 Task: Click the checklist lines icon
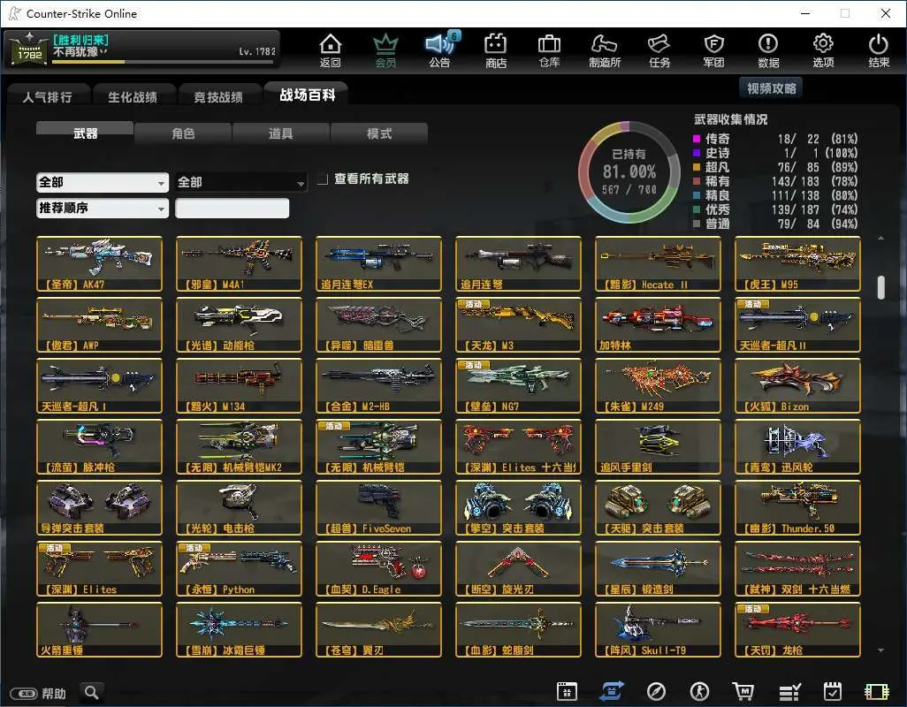tap(789, 691)
